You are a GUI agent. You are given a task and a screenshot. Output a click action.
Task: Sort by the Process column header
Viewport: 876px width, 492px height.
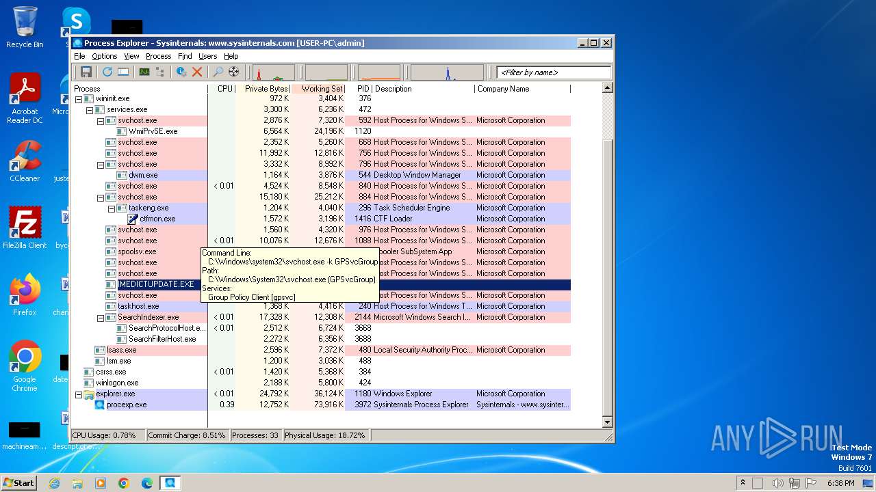[140, 89]
